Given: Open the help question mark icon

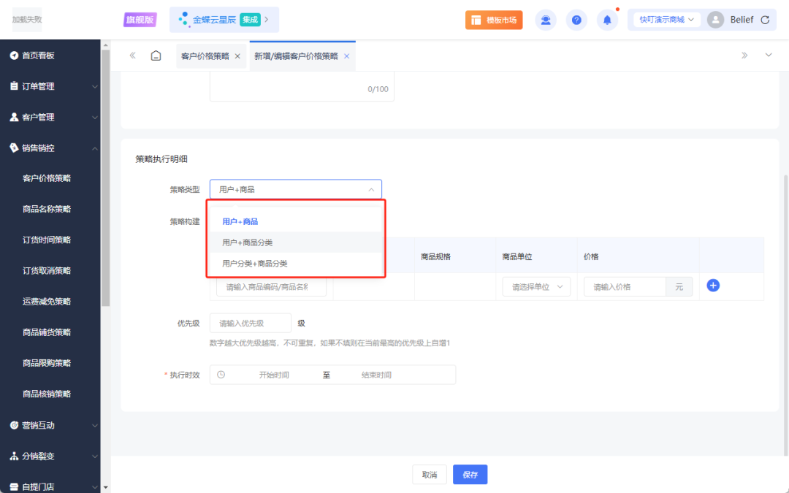Looking at the screenshot, I should pos(576,20).
